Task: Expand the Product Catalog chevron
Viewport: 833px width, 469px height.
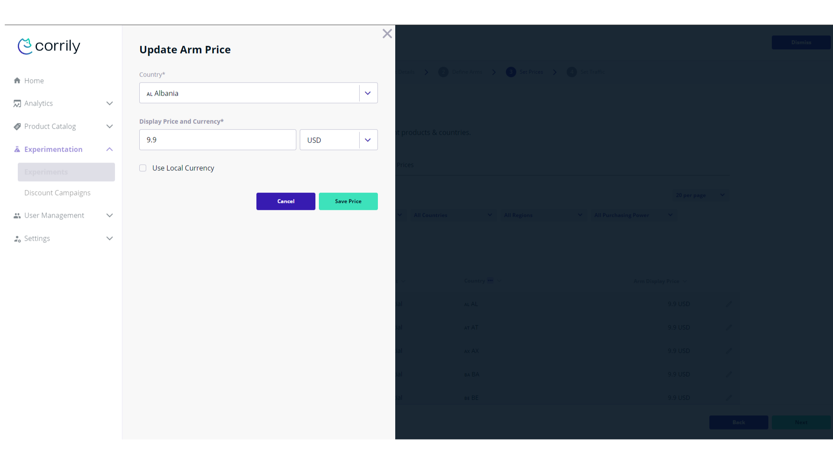Action: tap(109, 126)
